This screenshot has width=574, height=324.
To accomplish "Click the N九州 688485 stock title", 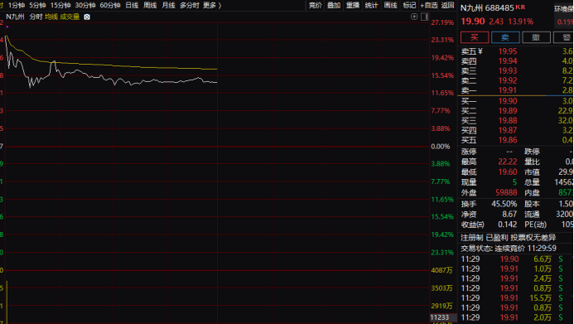I will point(487,8).
